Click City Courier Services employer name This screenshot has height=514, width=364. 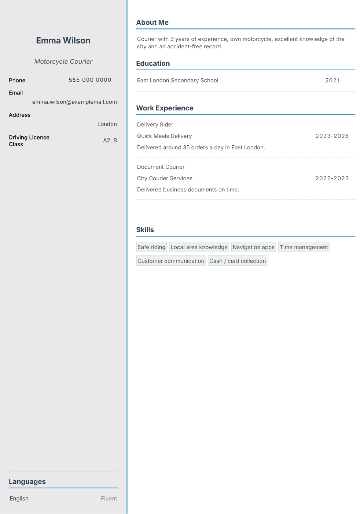click(165, 178)
